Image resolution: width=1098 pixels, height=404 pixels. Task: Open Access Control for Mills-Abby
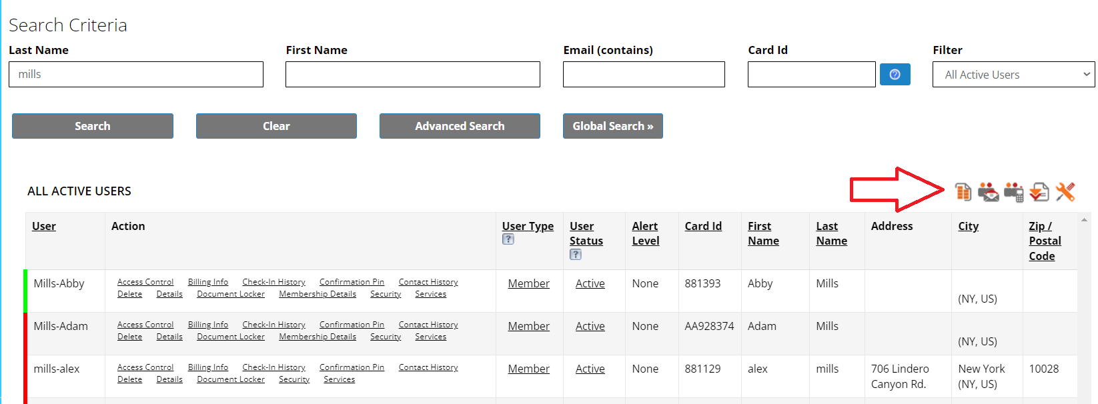[x=145, y=282]
